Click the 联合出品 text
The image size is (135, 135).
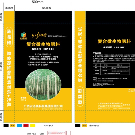(x=127, y=105)
